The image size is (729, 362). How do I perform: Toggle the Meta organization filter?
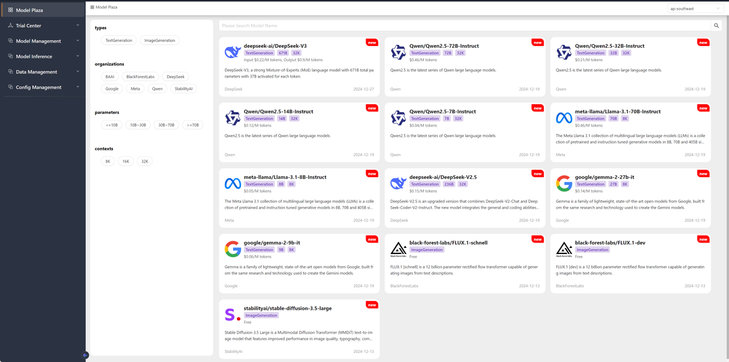click(135, 89)
